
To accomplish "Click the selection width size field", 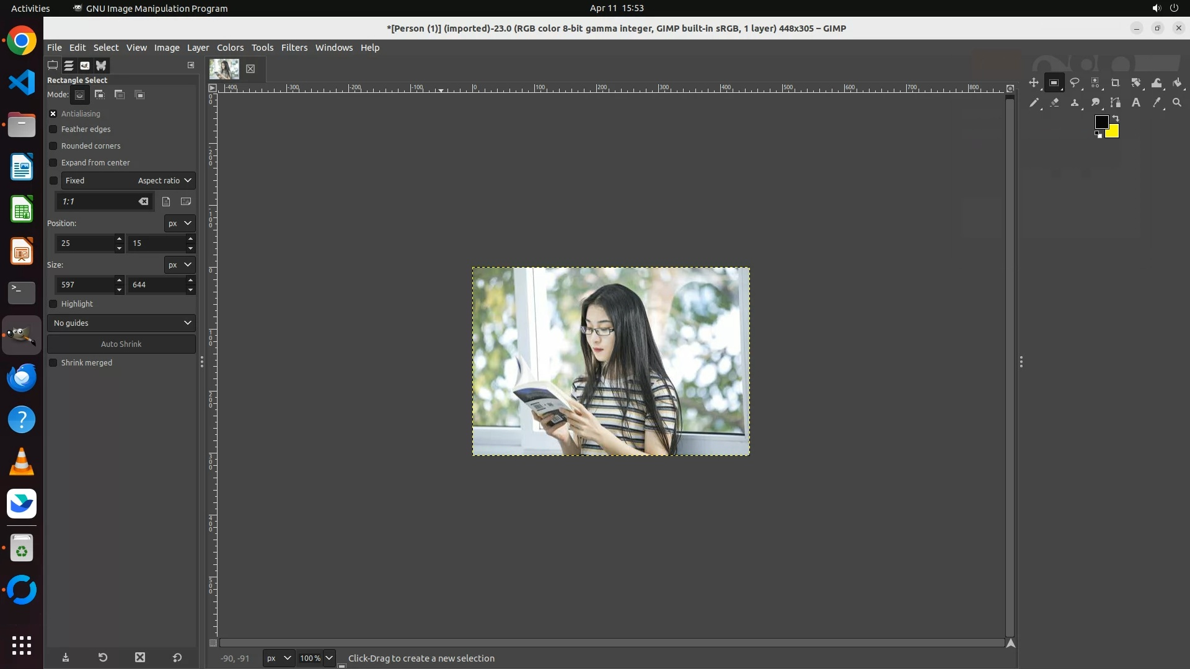I will (x=85, y=285).
